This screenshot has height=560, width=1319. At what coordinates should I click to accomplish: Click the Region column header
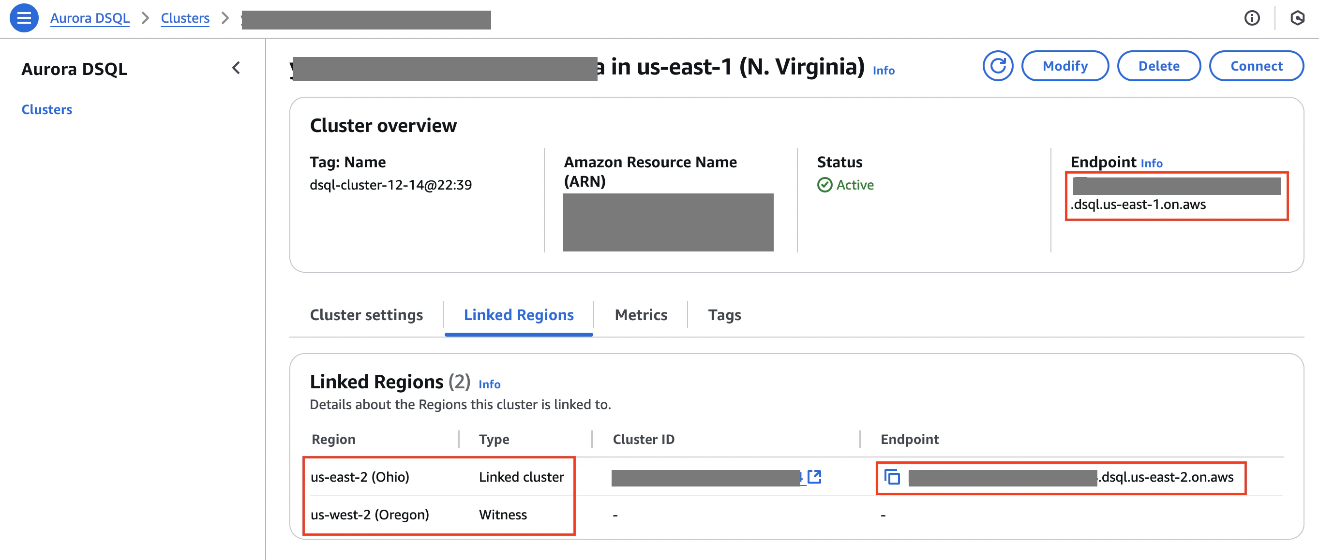click(x=333, y=439)
